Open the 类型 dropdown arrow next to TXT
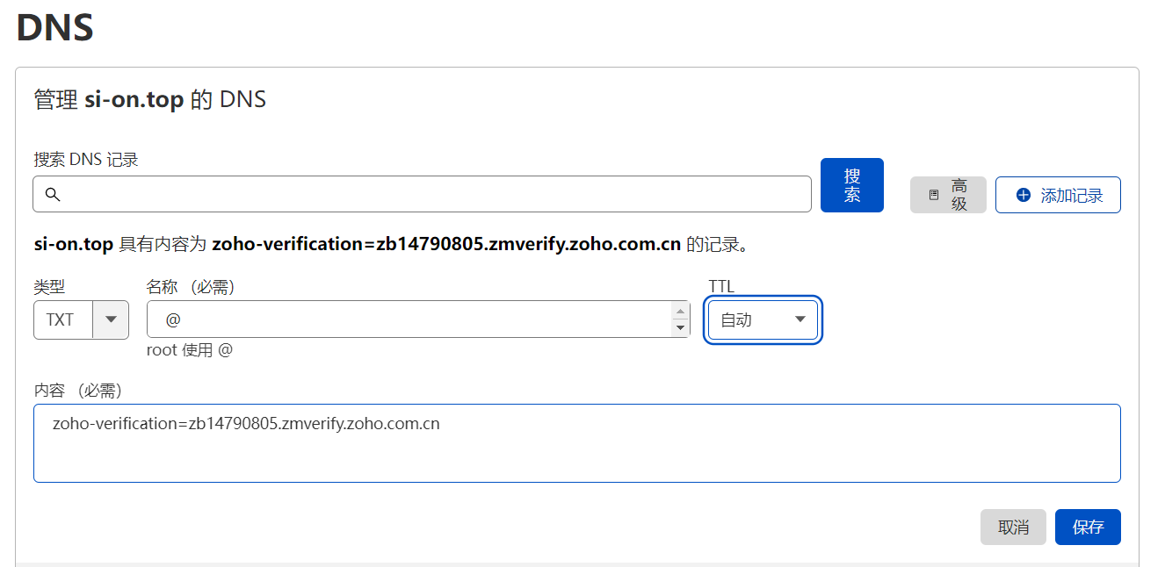 111,319
